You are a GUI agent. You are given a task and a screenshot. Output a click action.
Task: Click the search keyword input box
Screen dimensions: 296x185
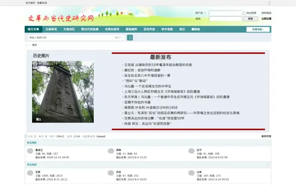(x=70, y=37)
